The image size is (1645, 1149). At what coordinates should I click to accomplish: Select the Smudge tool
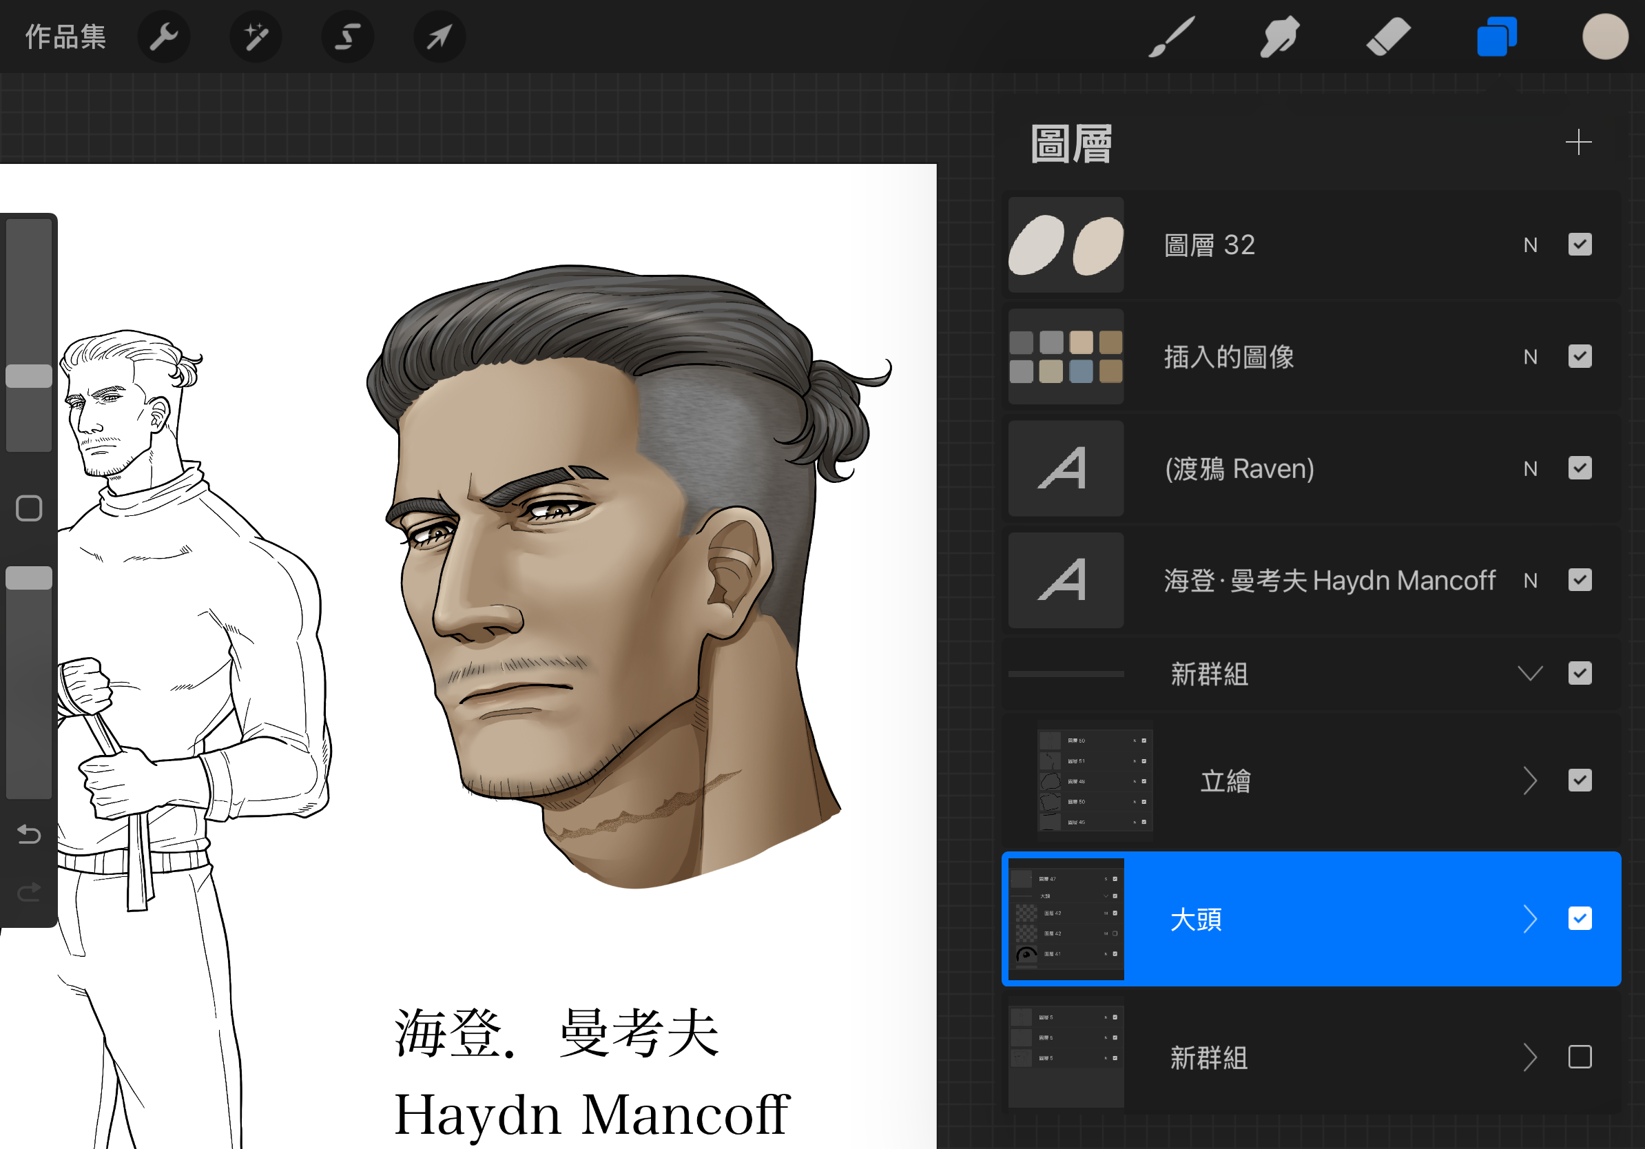point(1280,36)
